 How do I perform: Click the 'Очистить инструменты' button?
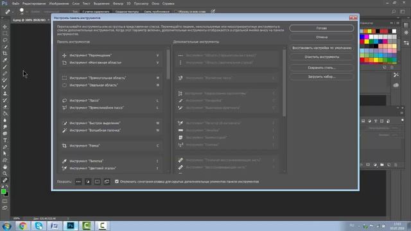coord(322,57)
